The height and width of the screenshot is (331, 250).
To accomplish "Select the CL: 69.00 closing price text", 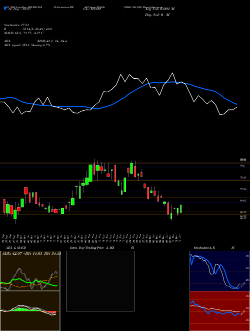I will (92, 9).
